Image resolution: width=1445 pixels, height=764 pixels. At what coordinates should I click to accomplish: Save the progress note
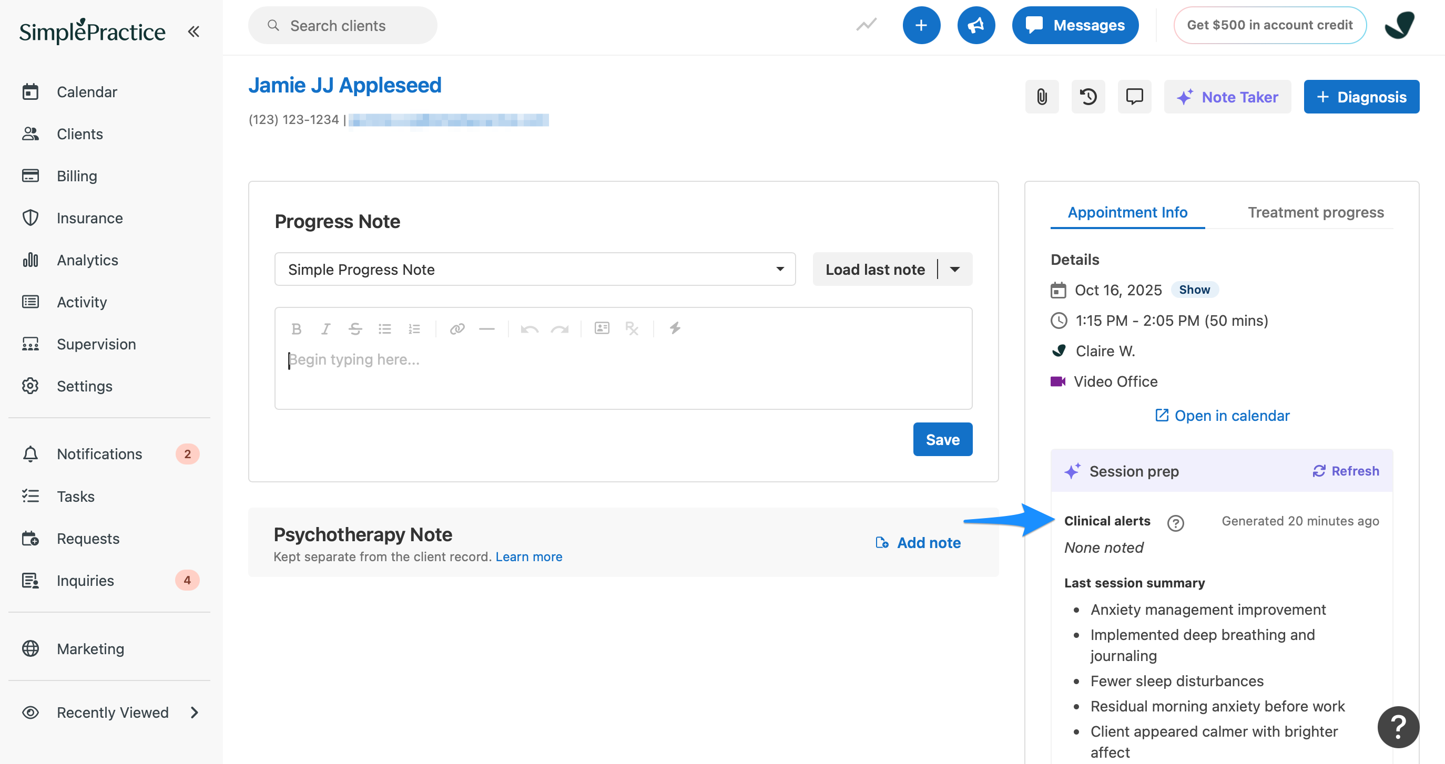click(x=942, y=439)
